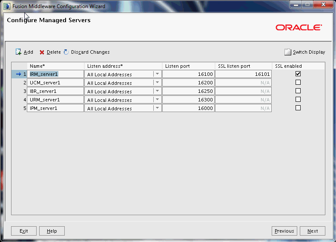Go back with the Previous button

[x=284, y=231]
